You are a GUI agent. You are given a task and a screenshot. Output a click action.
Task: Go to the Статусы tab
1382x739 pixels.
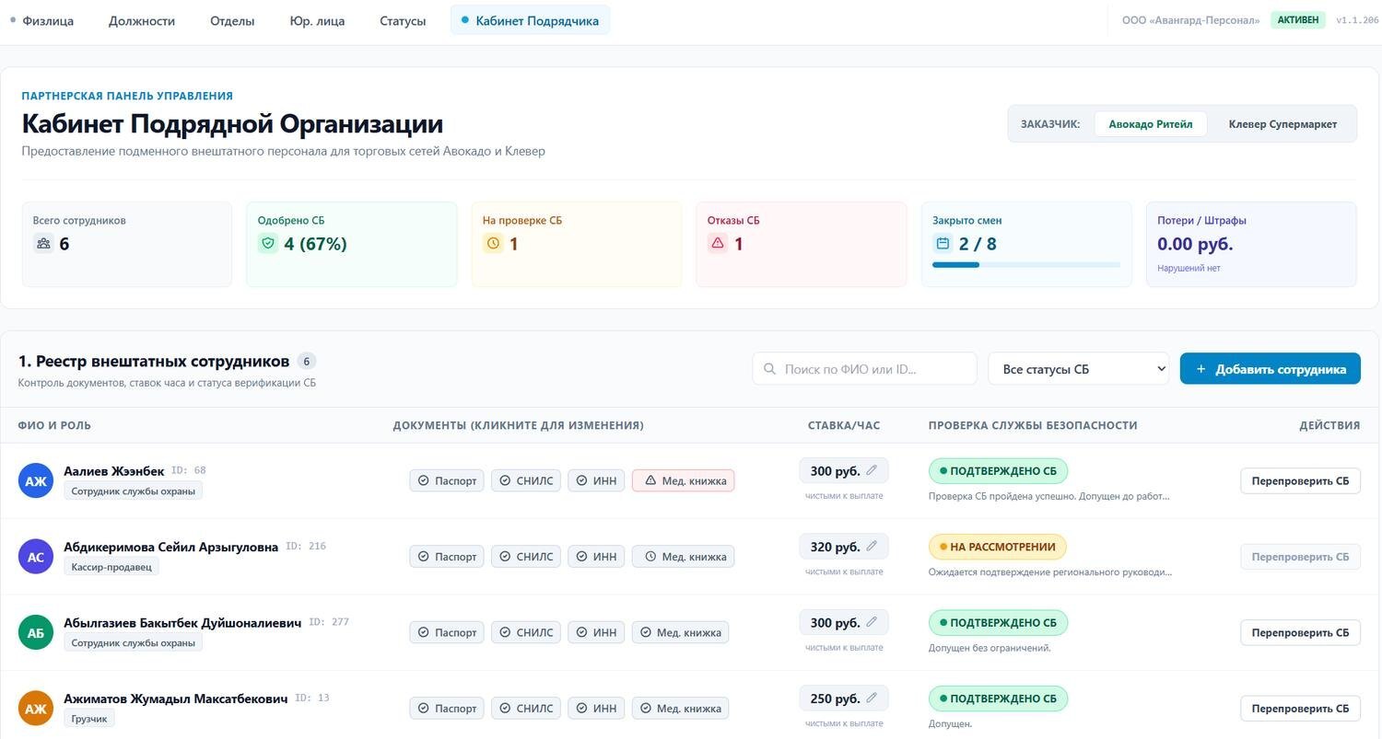(403, 20)
